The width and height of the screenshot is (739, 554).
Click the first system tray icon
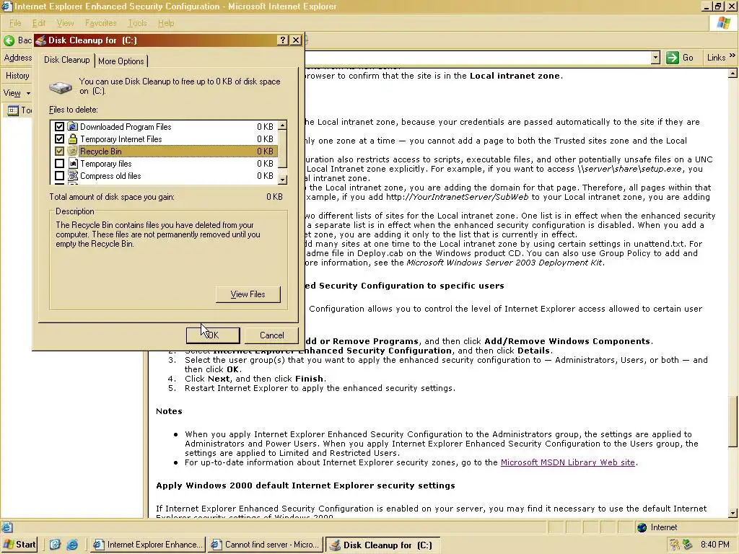pyautogui.click(x=675, y=545)
